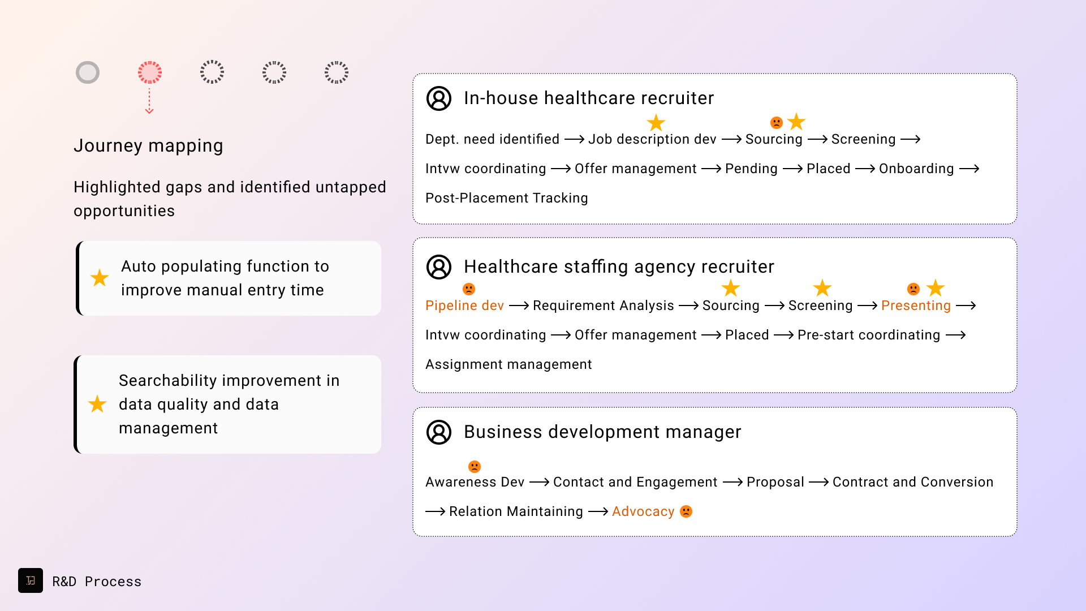Select the highlighted red step circle
Screen dimensions: 1086x611
click(150, 72)
